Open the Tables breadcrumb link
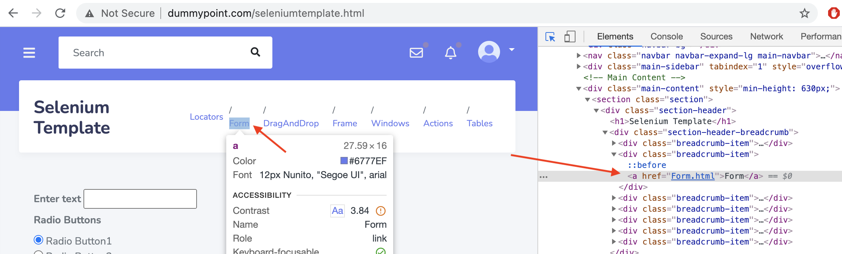The height and width of the screenshot is (254, 842). pyautogui.click(x=479, y=123)
